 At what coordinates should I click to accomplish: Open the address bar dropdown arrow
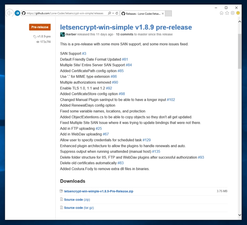coord(113,13)
